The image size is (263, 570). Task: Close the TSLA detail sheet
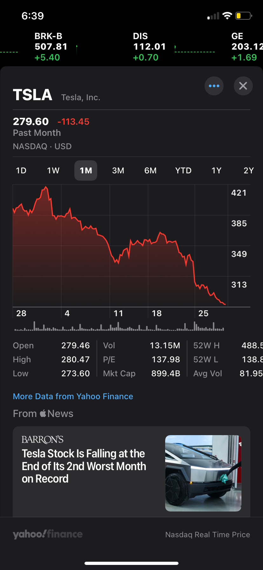click(243, 86)
